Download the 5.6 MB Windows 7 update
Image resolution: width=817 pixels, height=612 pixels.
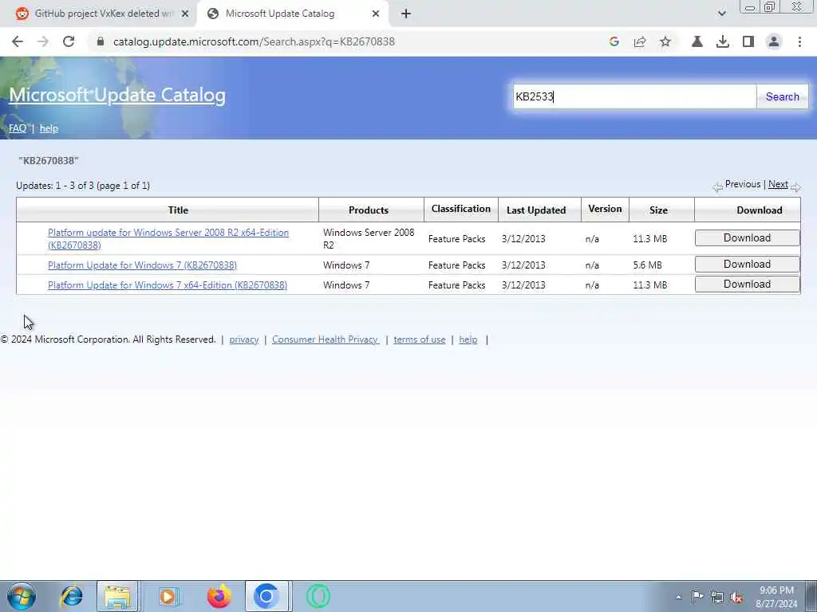747,265
